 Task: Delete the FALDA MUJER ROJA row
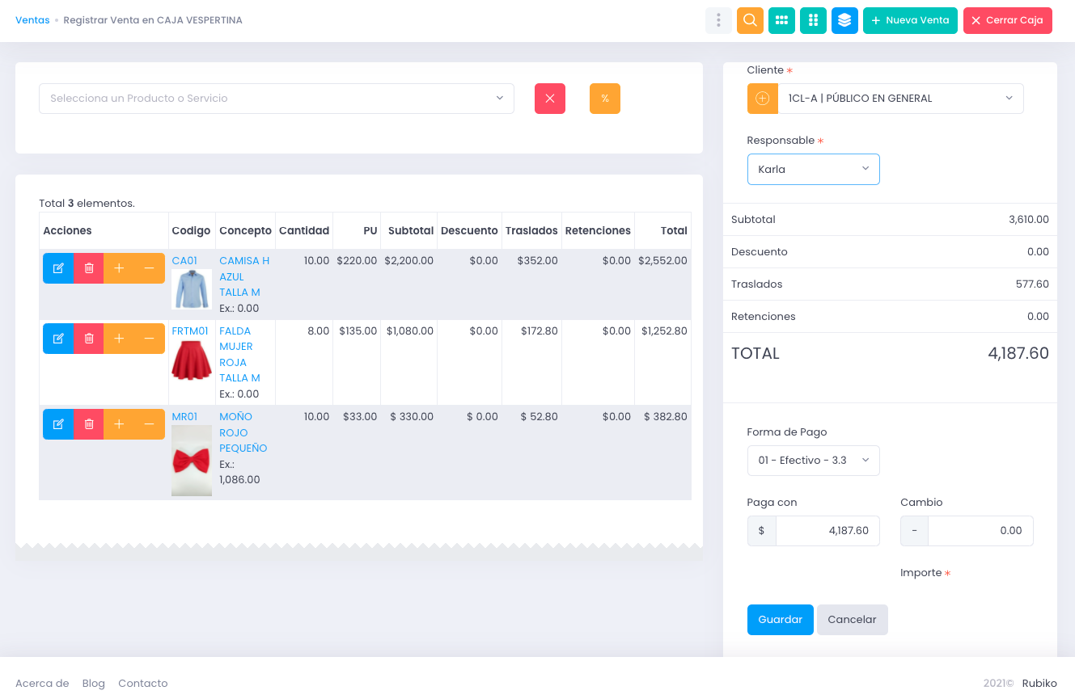point(88,338)
